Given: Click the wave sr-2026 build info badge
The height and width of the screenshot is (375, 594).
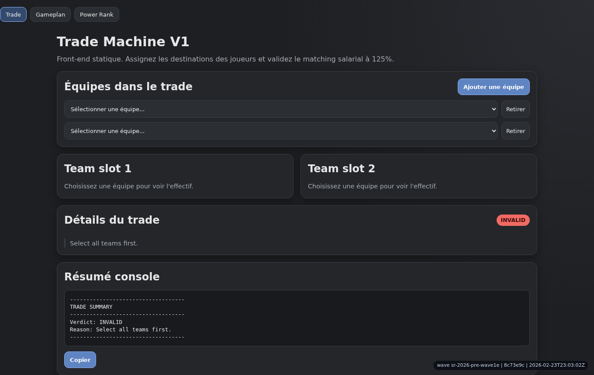Looking at the screenshot, I should tap(510, 365).
